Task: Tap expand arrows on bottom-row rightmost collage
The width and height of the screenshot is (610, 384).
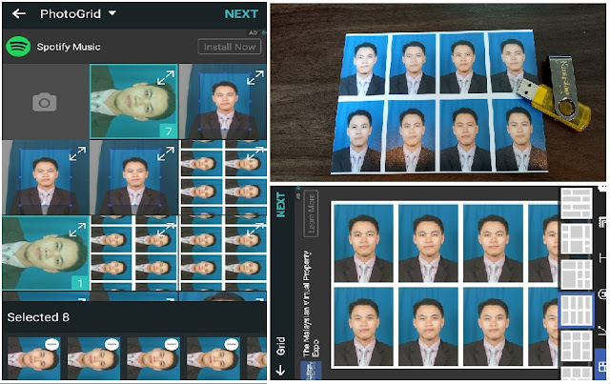Action: (255, 229)
